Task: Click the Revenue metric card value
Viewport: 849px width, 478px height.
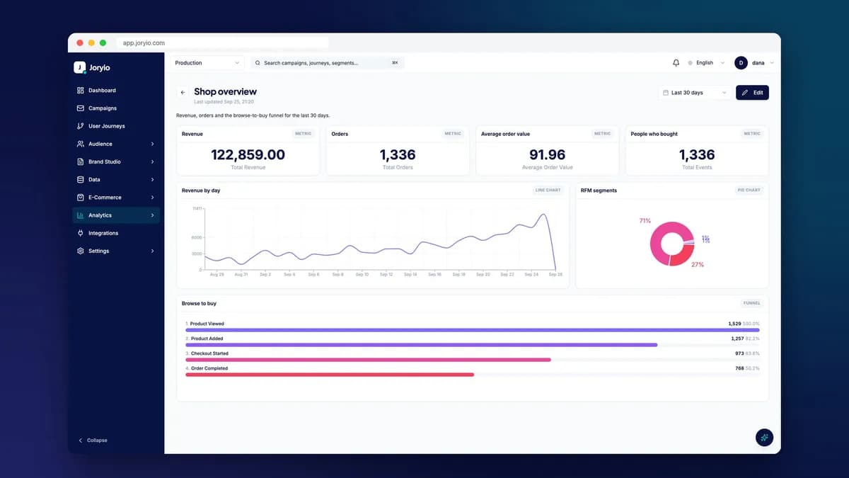Action: pyautogui.click(x=248, y=154)
